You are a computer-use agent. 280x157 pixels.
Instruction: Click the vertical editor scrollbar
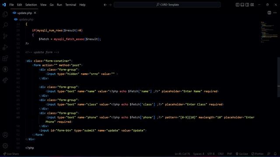pyautogui.click(x=279, y=77)
